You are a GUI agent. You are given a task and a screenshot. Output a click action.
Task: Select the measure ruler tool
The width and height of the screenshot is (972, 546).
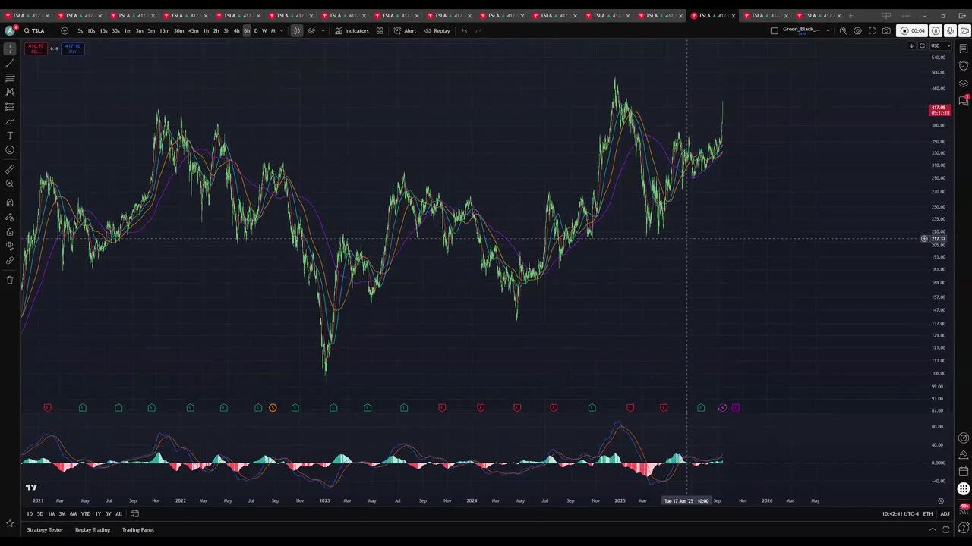[10, 169]
